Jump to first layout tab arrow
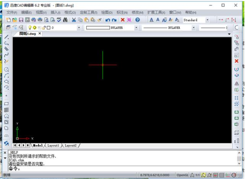The image size is (245, 179). [15, 145]
